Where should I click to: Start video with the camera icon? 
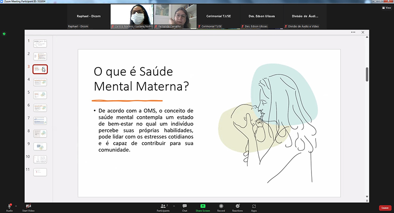pos(28,206)
